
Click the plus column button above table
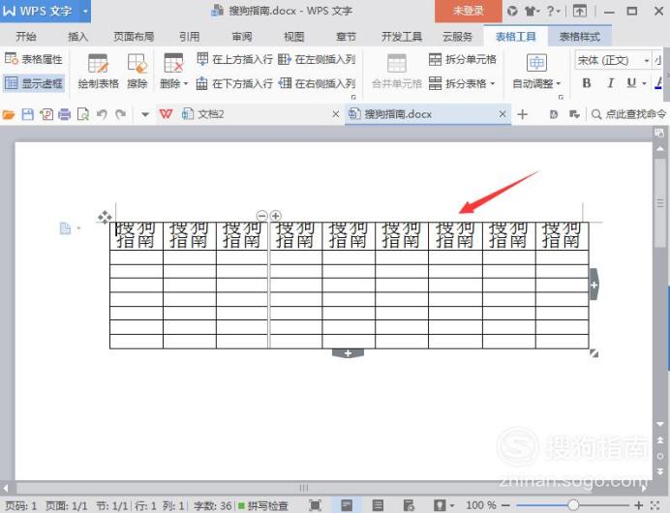click(x=276, y=216)
